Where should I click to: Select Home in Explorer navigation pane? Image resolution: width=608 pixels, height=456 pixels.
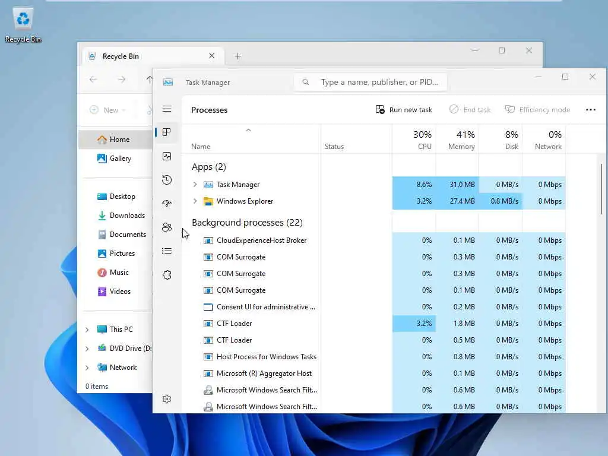[x=115, y=140]
